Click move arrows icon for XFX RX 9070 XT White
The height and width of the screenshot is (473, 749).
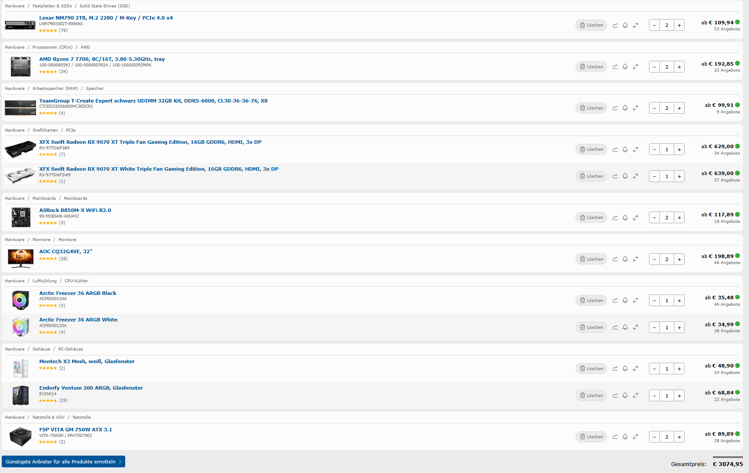click(636, 176)
